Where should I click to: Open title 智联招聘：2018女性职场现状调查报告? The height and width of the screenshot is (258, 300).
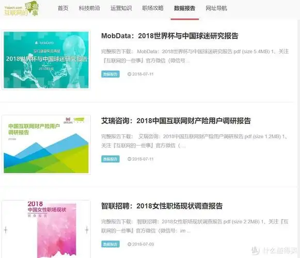coord(162,206)
